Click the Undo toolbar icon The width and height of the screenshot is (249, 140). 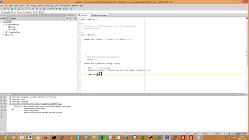point(12,9)
